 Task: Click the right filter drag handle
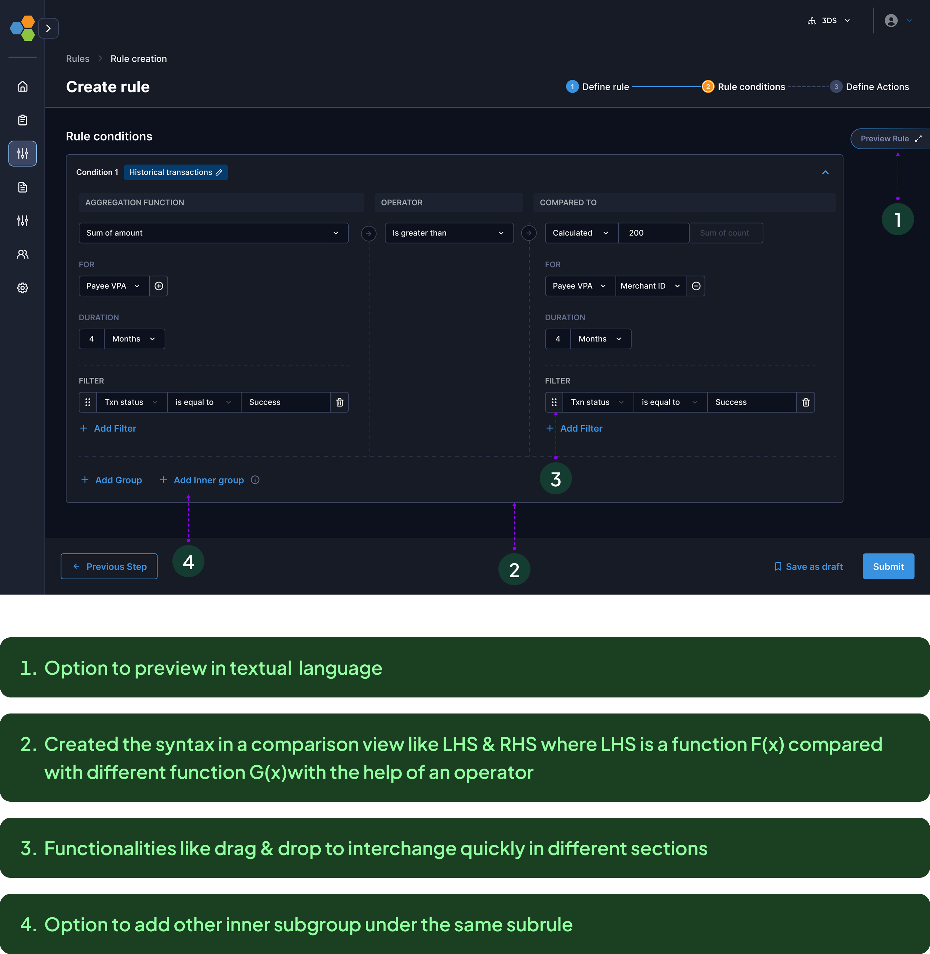click(x=554, y=402)
